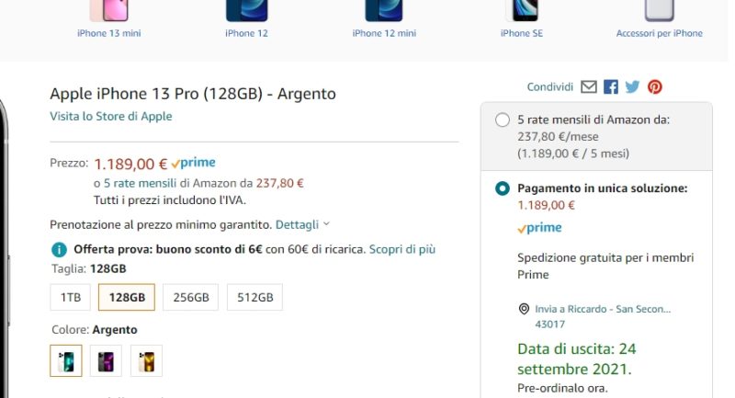Image resolution: width=735 pixels, height=398 pixels.
Task: Select Pagamento in unica soluzione radio
Action: (503, 188)
